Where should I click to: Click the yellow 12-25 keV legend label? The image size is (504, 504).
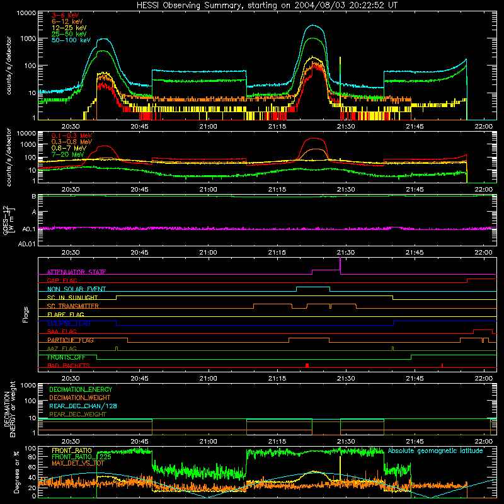69,28
